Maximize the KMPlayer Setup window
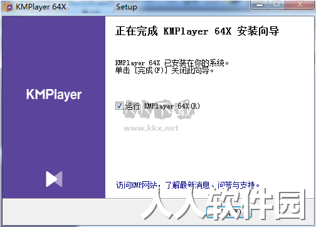316x227 pixels. tap(276, 4)
